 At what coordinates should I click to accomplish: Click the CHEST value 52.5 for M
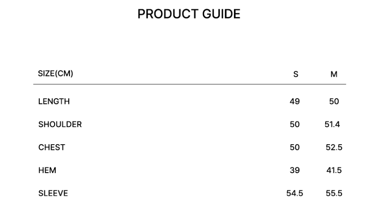click(x=334, y=147)
